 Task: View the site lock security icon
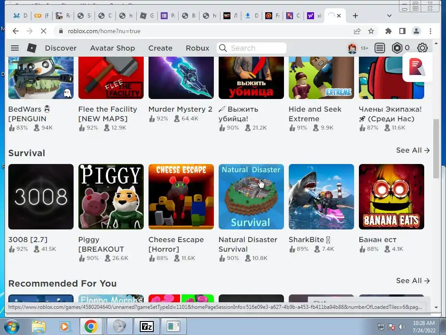61,31
